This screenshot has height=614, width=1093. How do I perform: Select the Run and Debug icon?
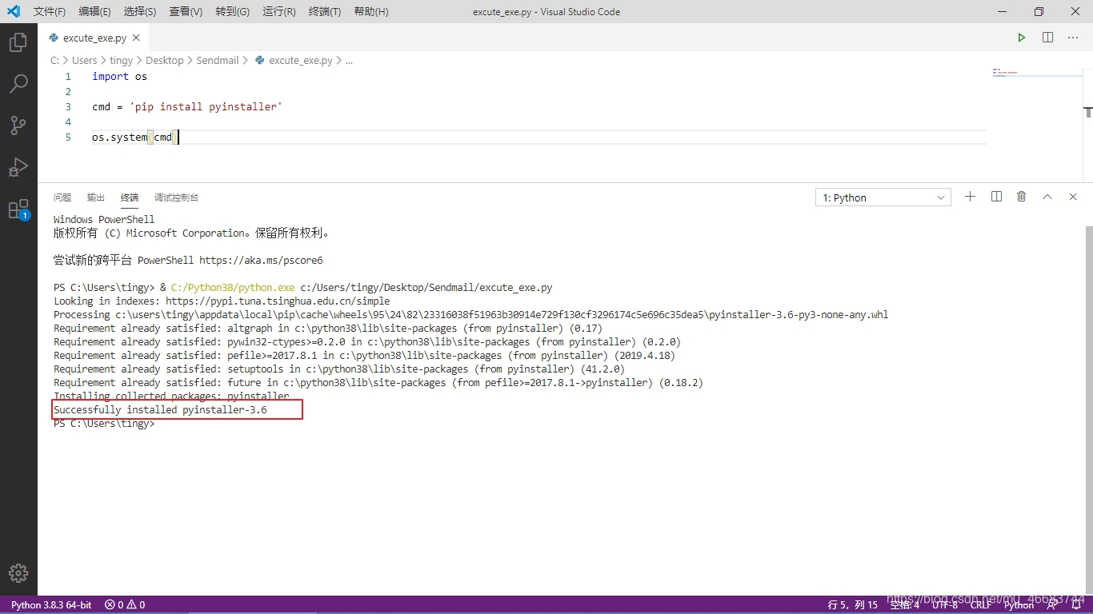pyautogui.click(x=19, y=166)
